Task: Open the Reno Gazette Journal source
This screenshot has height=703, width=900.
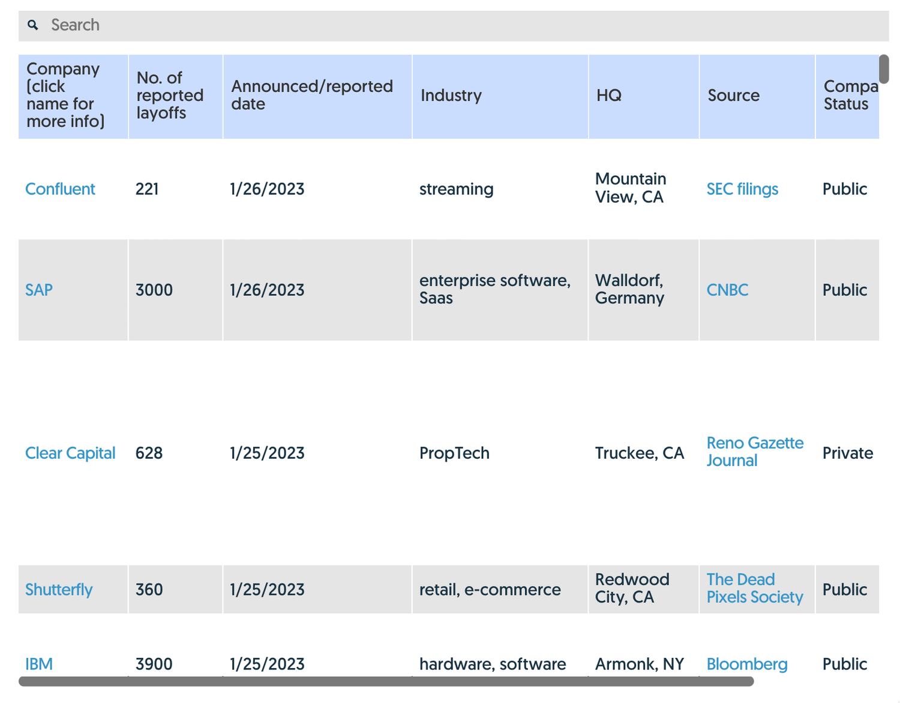Action: point(754,451)
